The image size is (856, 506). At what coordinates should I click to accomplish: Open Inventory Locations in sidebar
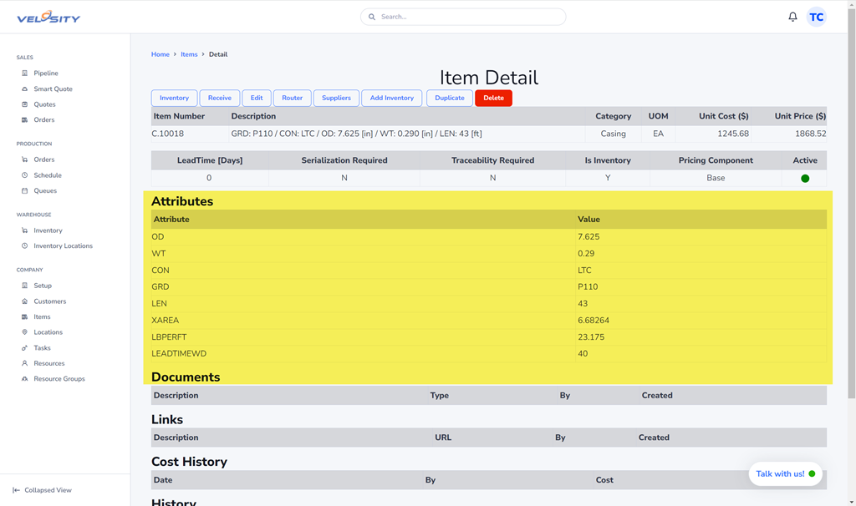click(63, 245)
